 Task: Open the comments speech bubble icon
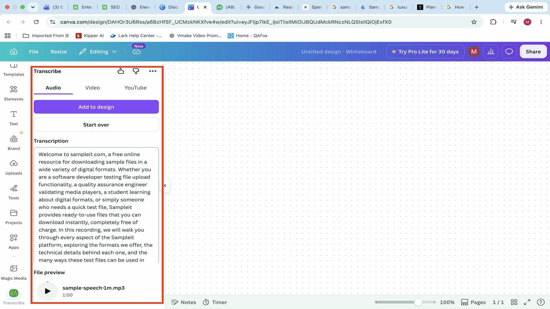click(509, 51)
